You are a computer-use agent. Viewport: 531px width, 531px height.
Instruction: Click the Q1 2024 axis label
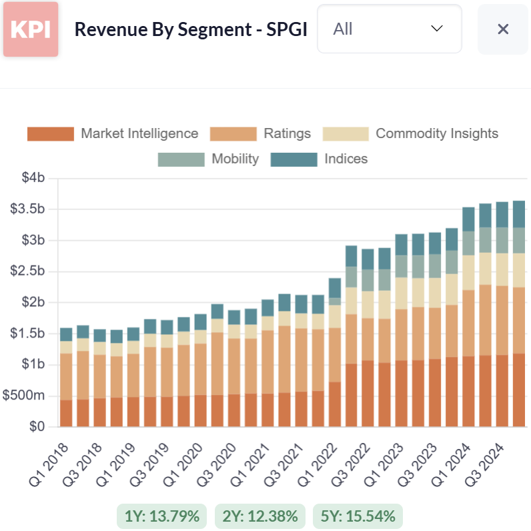(x=451, y=464)
